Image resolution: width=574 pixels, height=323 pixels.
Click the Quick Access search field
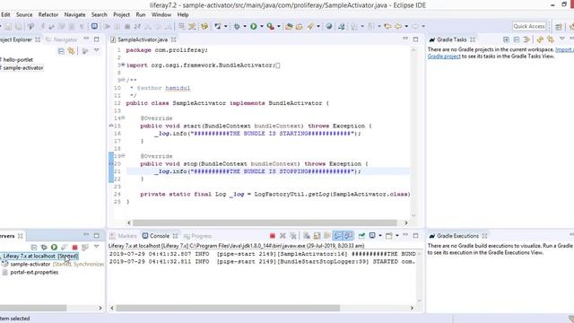[529, 26]
